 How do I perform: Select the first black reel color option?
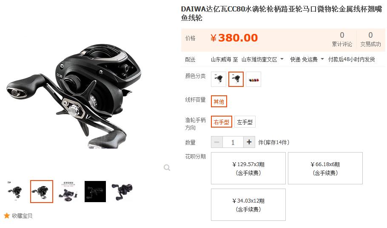[x=219, y=79]
